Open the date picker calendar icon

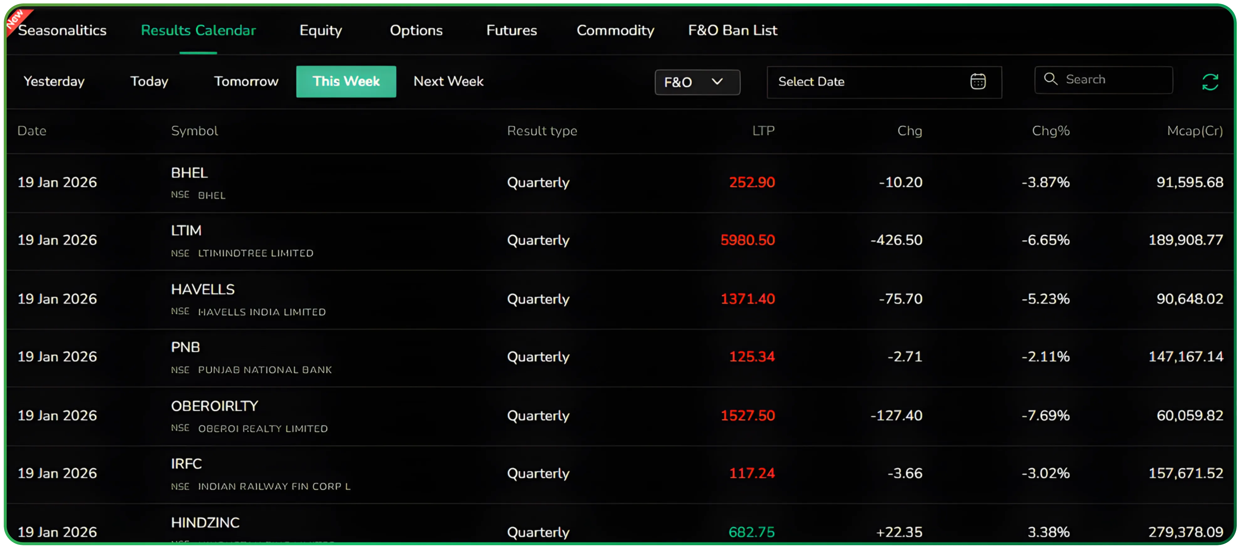click(x=978, y=81)
